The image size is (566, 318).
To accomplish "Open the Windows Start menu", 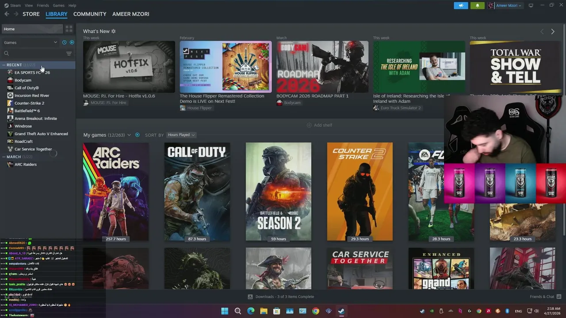I will point(225,311).
